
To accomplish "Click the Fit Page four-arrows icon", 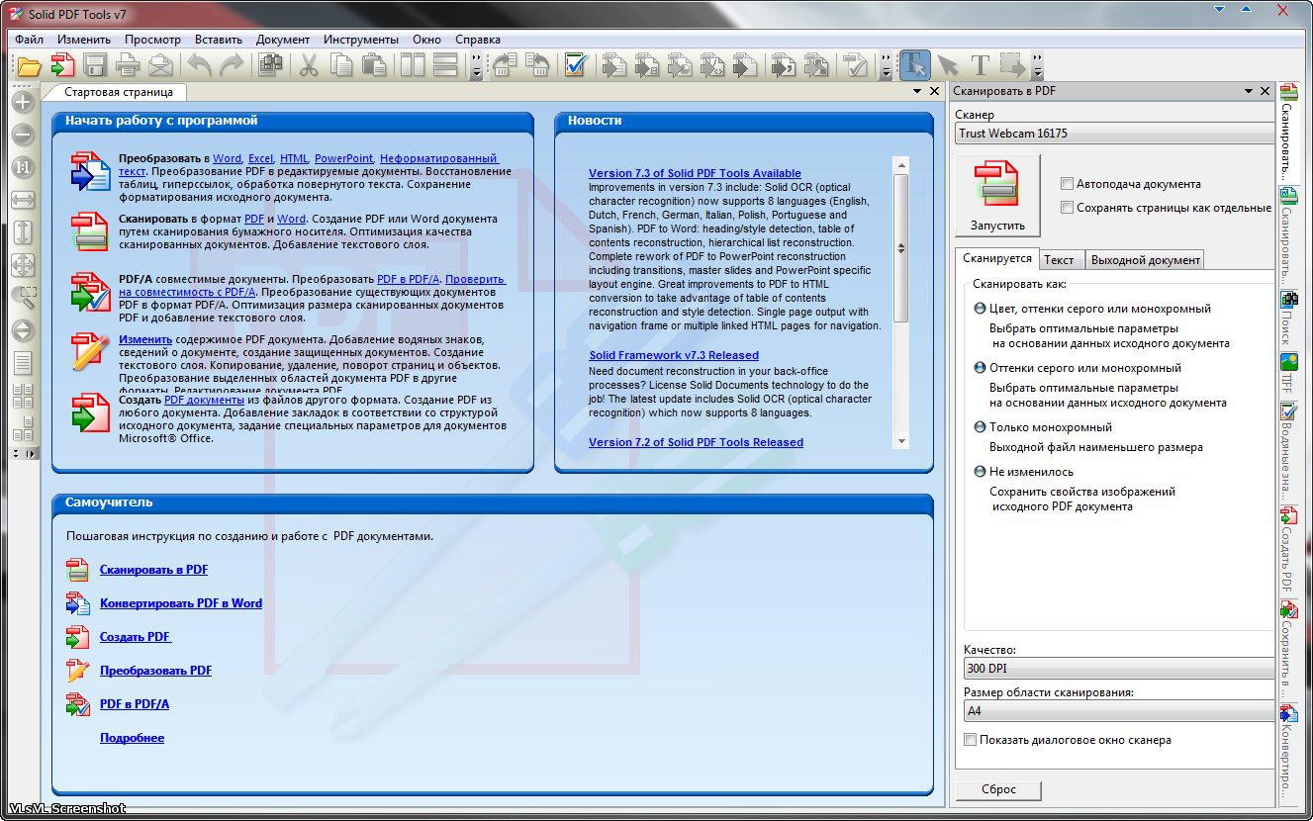I will pos(23,265).
